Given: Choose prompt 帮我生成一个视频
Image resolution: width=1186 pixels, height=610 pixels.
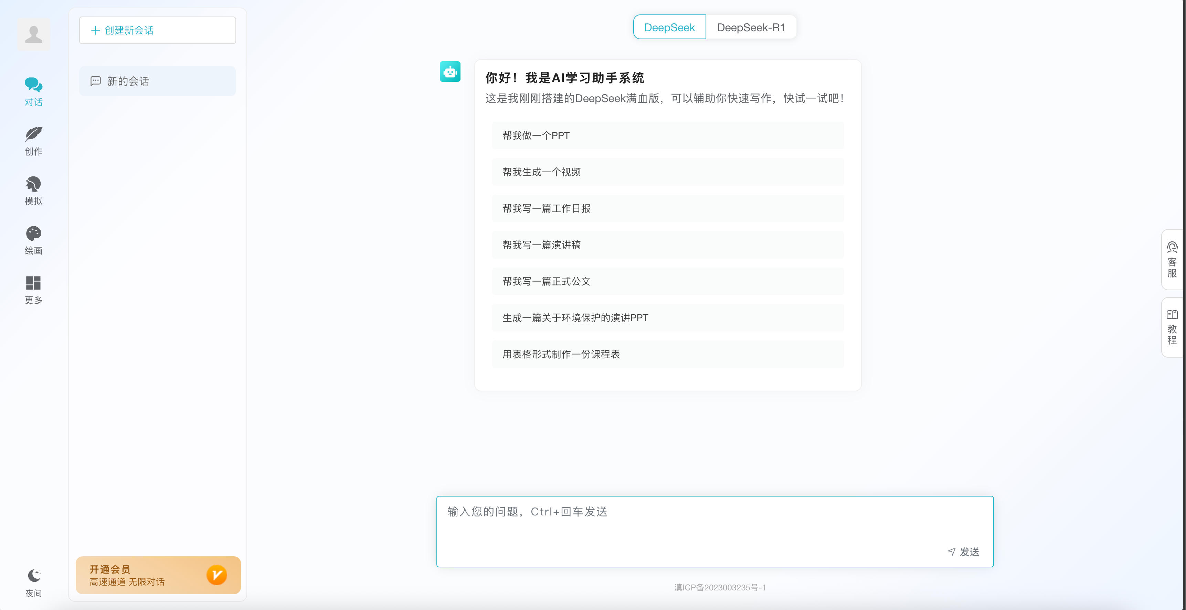Looking at the screenshot, I should [668, 172].
